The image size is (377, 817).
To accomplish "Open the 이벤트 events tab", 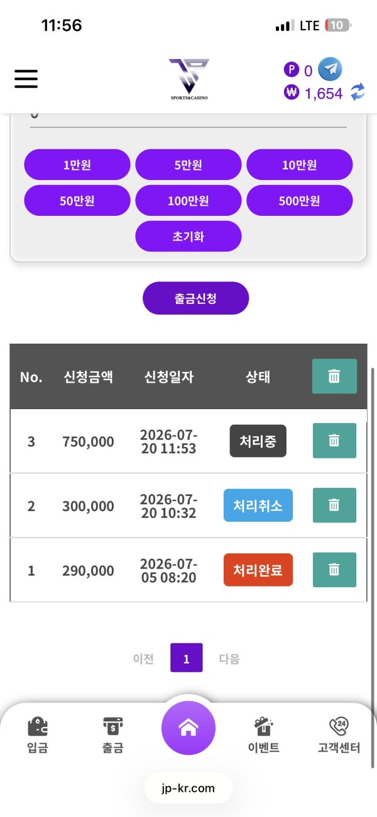I will (263, 735).
